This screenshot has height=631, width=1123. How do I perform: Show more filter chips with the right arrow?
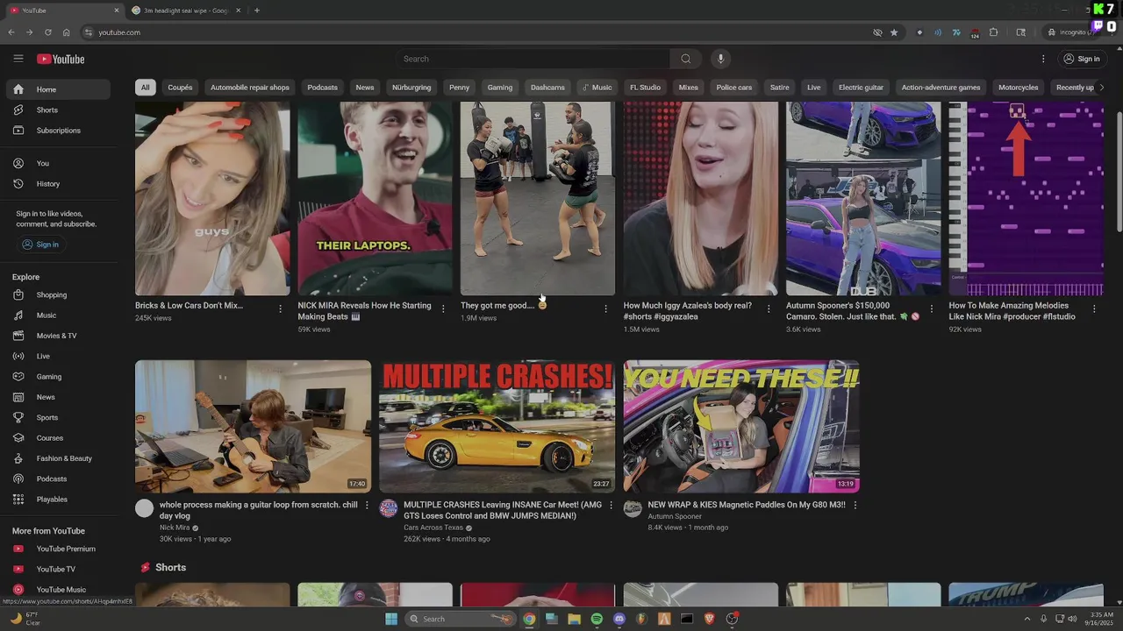tap(1102, 88)
